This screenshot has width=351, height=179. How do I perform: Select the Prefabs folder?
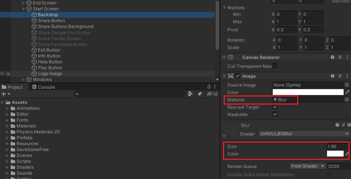24,138
